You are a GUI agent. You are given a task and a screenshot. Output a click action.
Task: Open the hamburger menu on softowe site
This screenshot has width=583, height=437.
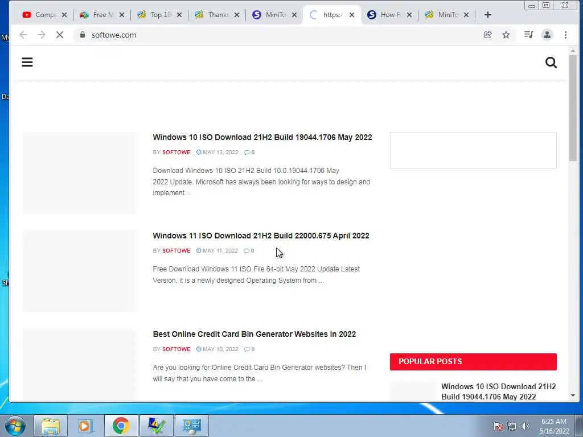coord(27,62)
